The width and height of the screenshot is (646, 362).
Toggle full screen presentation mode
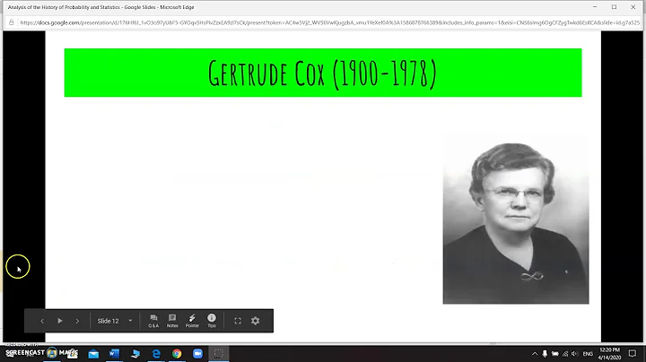point(238,321)
